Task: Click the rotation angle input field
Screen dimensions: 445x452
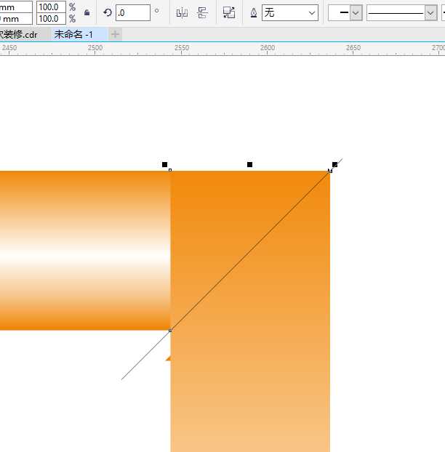Action: tap(132, 12)
